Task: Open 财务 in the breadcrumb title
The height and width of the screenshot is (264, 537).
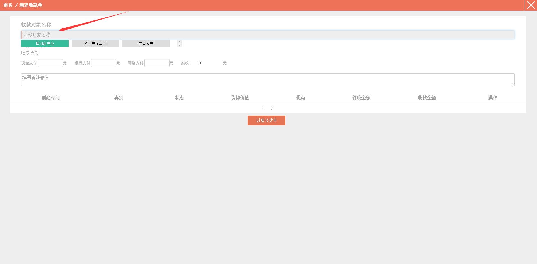Action: pos(8,5)
